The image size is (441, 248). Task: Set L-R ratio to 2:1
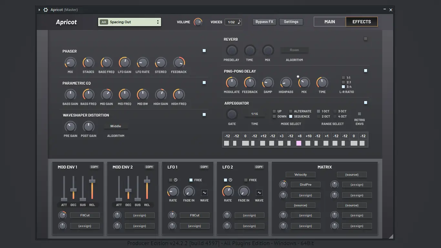pos(343,82)
